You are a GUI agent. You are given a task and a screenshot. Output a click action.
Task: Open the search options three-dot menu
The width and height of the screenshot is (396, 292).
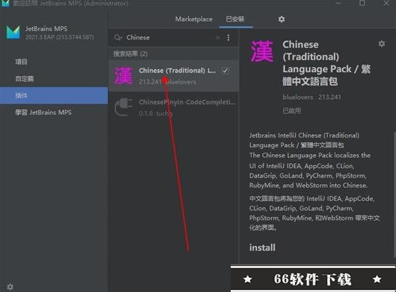(x=228, y=38)
